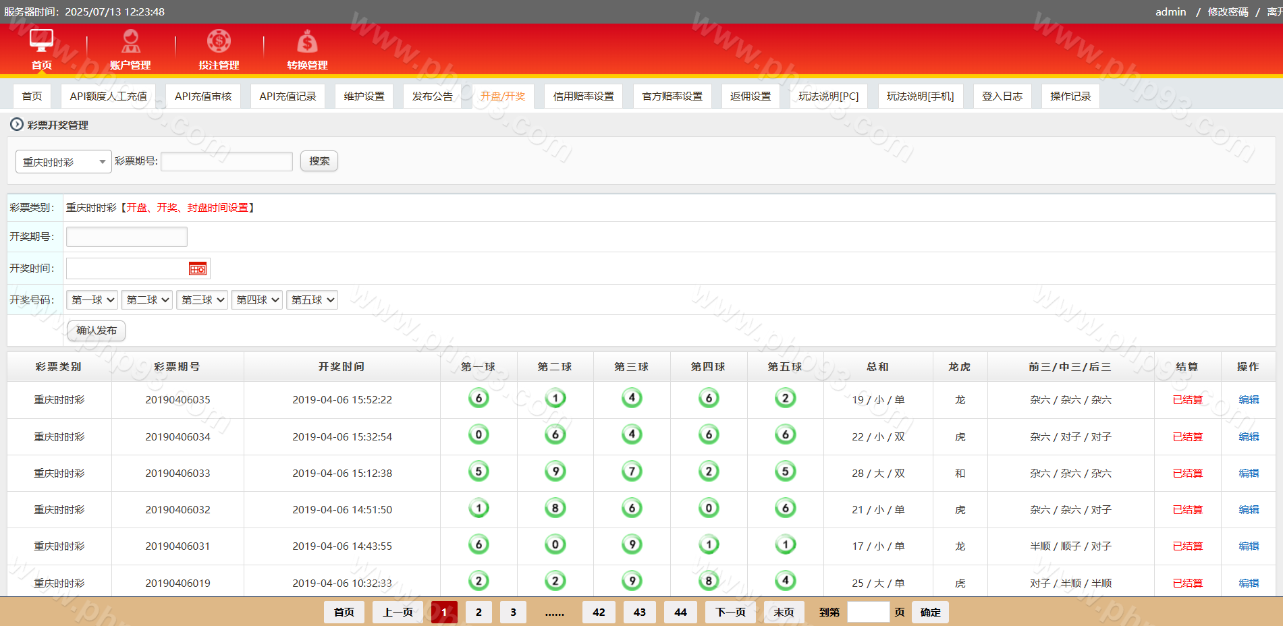Open the 维护设置 tab
The height and width of the screenshot is (626, 1283).
tap(364, 96)
